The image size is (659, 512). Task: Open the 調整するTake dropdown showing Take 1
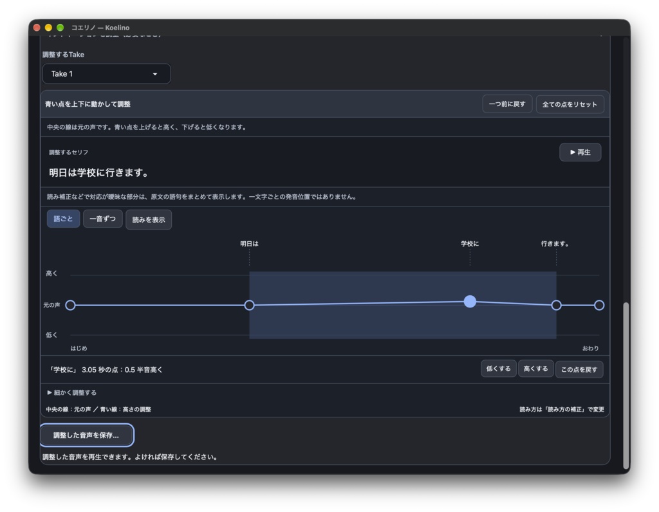pos(106,74)
